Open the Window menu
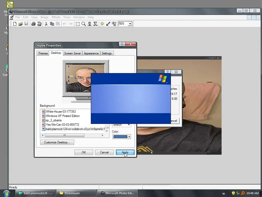The image size is (262, 197). pos(79,17)
